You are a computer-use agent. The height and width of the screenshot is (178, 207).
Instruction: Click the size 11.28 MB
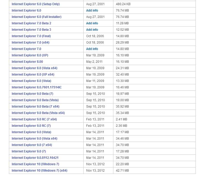click(x=122, y=23)
